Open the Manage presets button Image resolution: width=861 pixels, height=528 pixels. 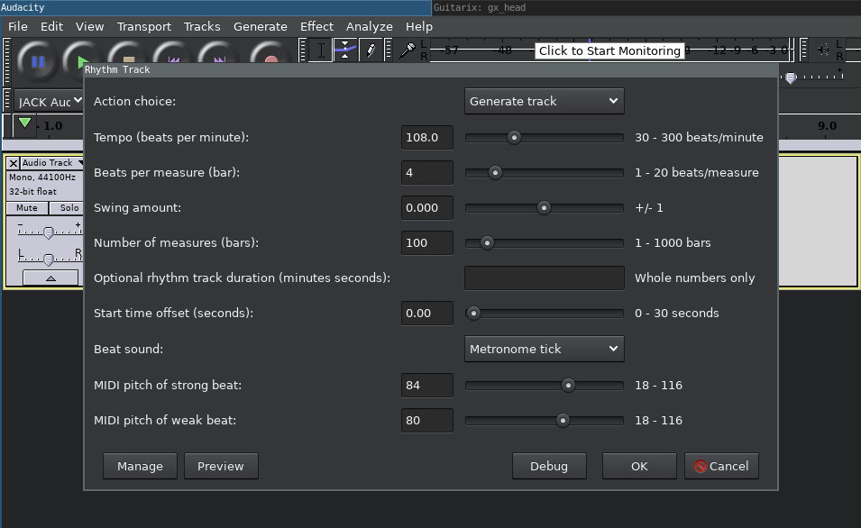pyautogui.click(x=140, y=466)
